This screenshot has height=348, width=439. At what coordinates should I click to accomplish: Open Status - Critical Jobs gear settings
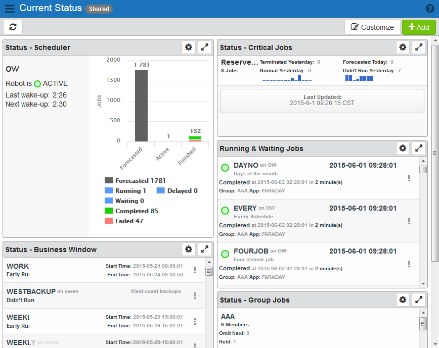coord(403,47)
